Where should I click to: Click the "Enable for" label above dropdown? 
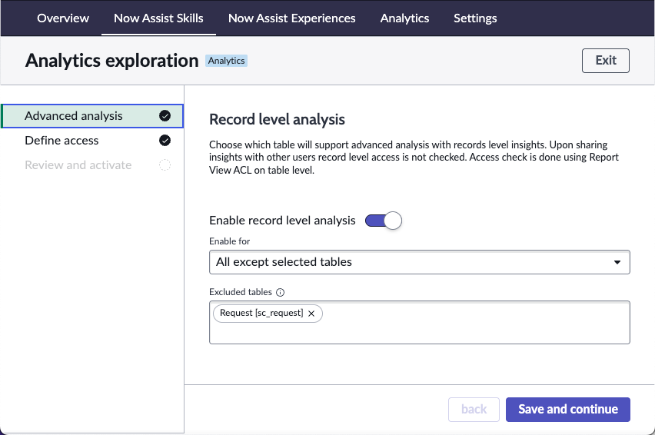click(229, 241)
